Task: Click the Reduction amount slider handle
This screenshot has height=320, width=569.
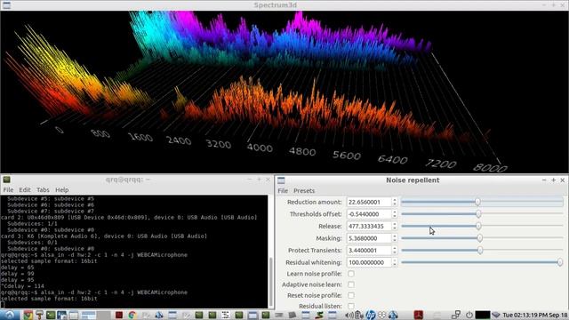Action: click(478, 202)
